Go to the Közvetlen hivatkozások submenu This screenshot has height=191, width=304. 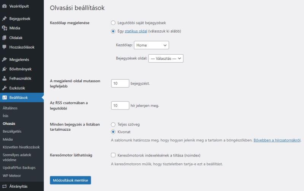(x=21, y=147)
